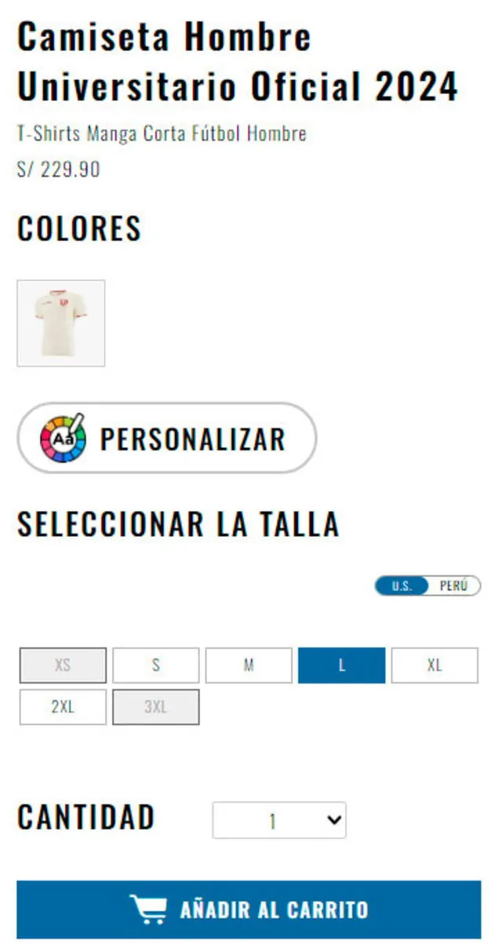
Task: Select size M for the jersey
Action: point(249,665)
